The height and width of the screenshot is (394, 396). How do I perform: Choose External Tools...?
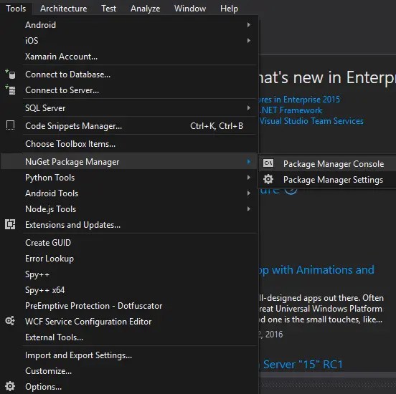(129, 337)
